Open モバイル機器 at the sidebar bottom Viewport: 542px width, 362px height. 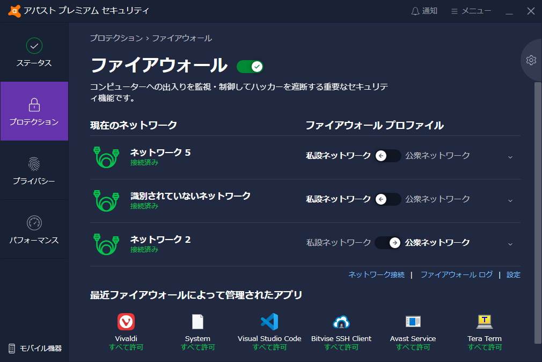(34, 348)
